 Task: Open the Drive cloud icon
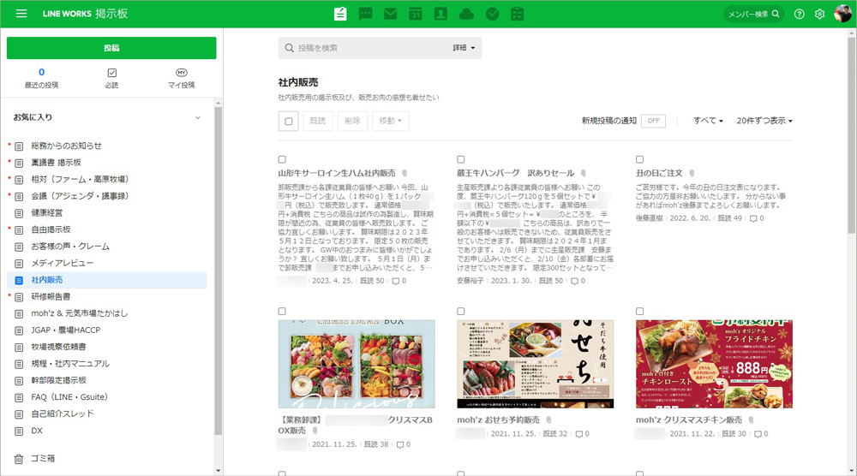[x=466, y=14]
